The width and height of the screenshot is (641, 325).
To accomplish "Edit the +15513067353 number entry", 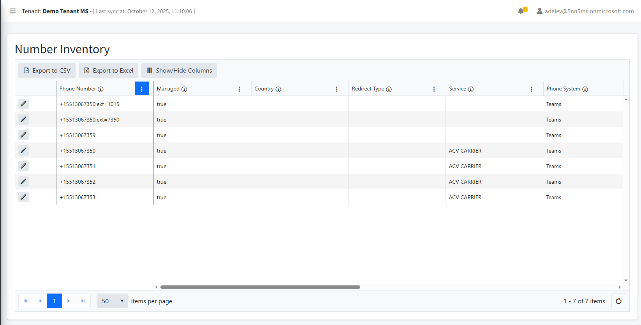I will coord(23,197).
